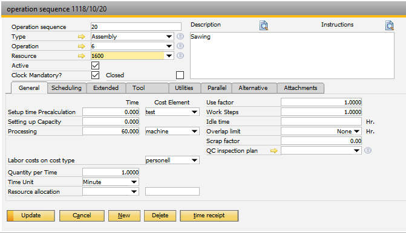Click the round list icon after Type field

180,36
